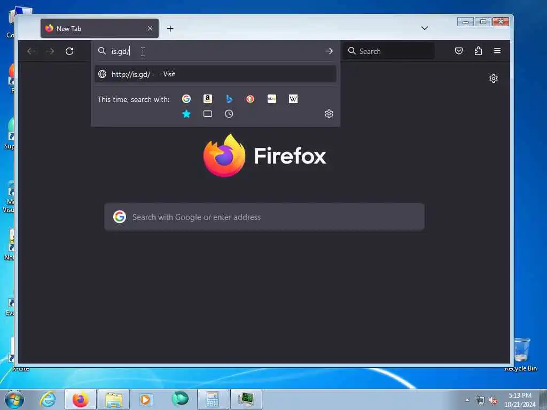Go to the typed address using the arrow
This screenshot has height=410, width=547.
coord(329,51)
